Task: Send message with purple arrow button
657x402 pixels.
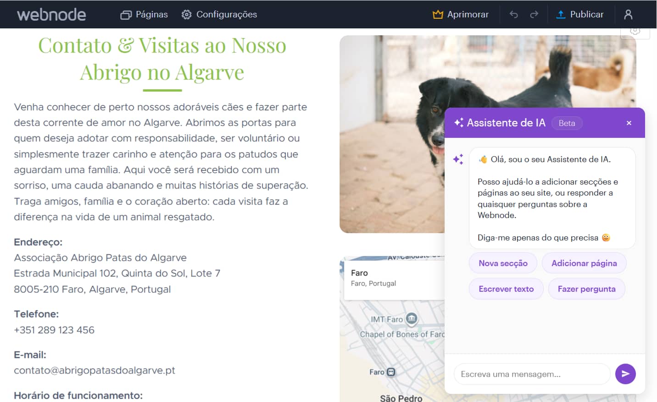Action: [625, 374]
